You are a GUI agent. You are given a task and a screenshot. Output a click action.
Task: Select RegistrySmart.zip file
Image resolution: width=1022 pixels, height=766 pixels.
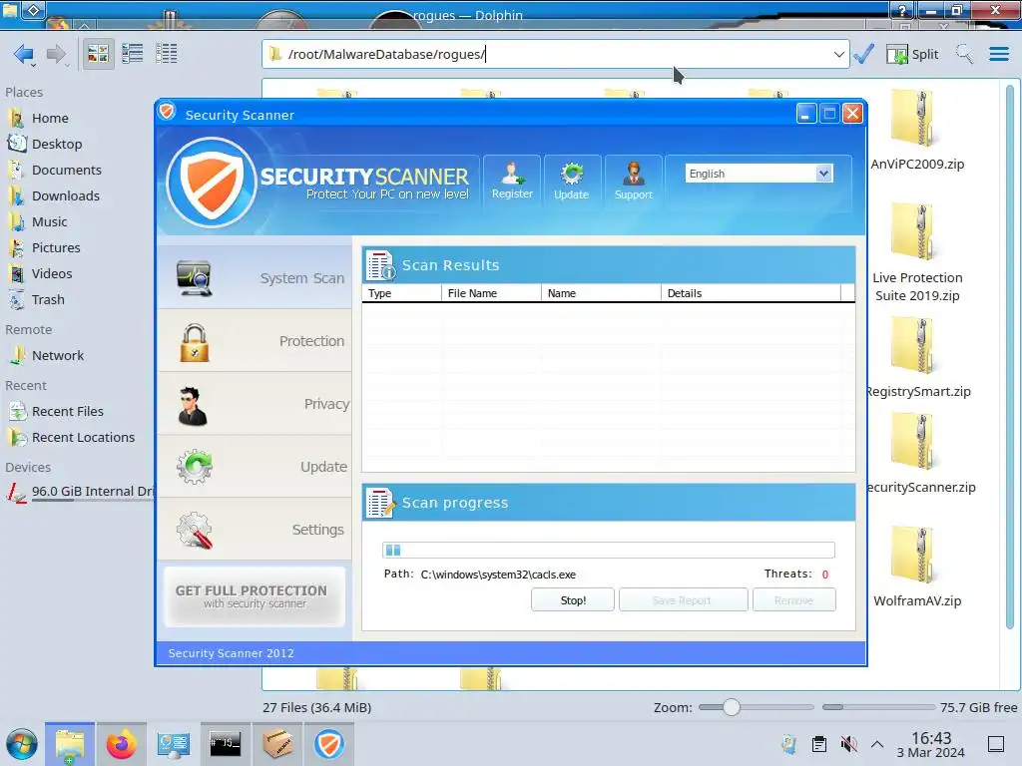click(917, 357)
